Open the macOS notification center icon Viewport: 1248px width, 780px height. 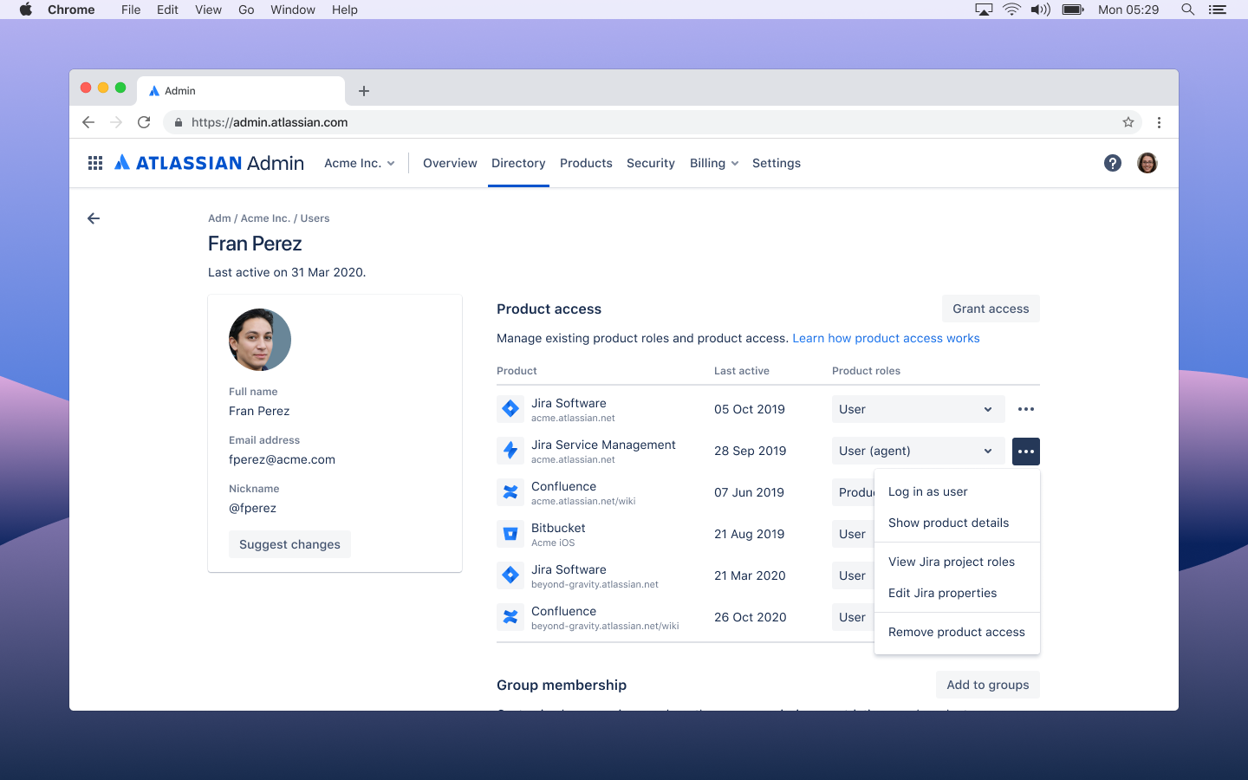point(1218,10)
